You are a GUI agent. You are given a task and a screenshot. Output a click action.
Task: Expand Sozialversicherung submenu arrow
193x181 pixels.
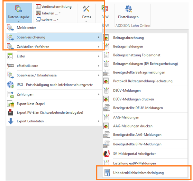click(x=99, y=37)
